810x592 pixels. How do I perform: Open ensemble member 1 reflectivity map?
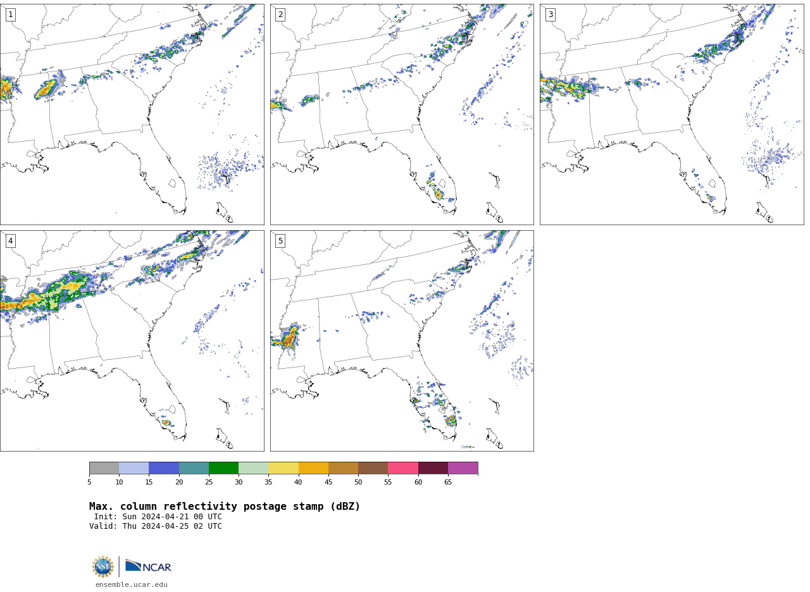[x=132, y=114]
